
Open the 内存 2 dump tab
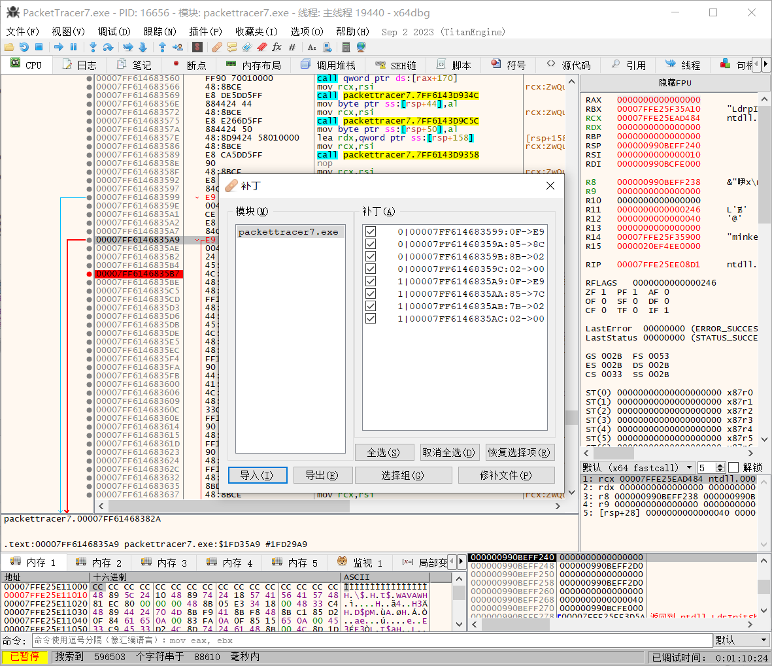point(99,562)
